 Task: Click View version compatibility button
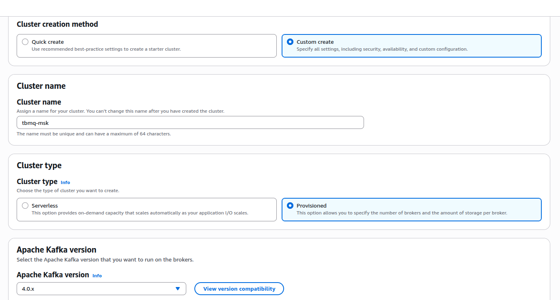tap(239, 289)
